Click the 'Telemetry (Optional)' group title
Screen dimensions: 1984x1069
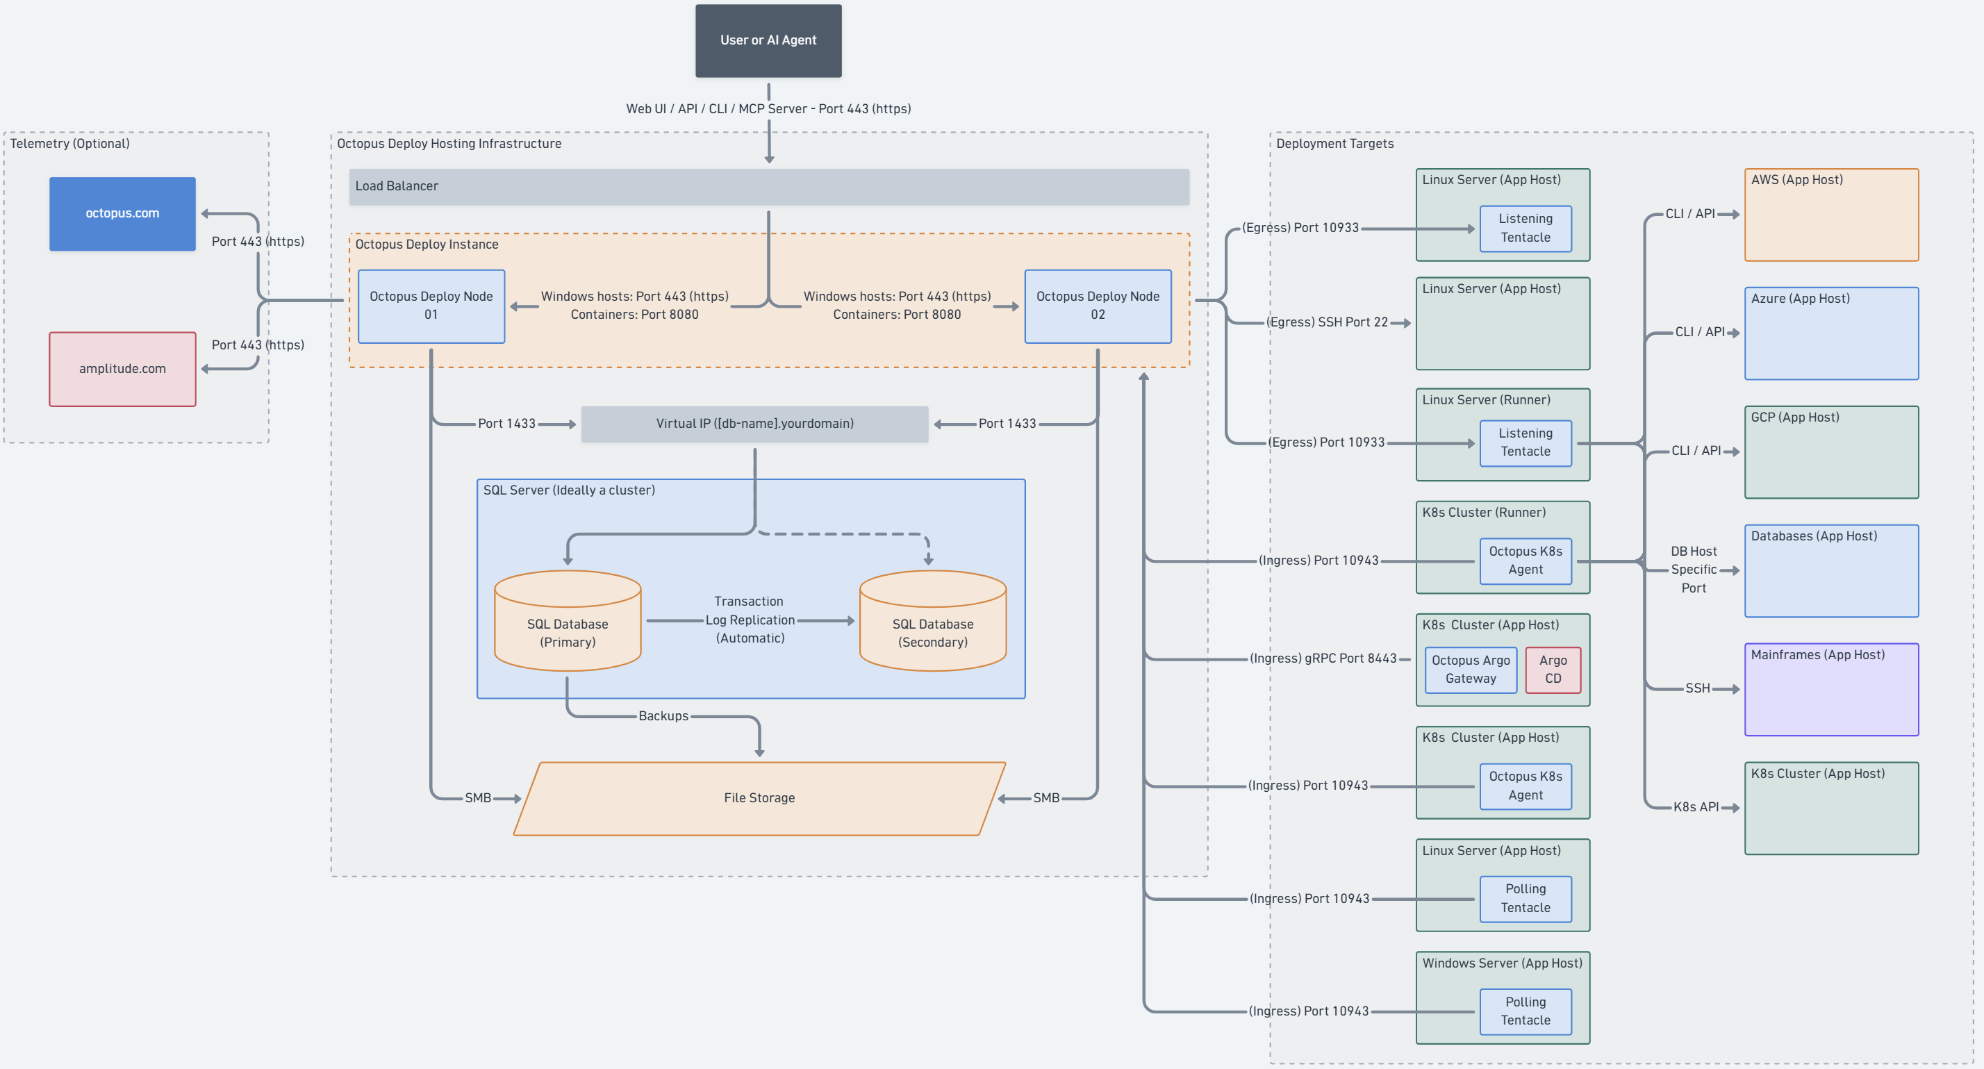coord(70,143)
